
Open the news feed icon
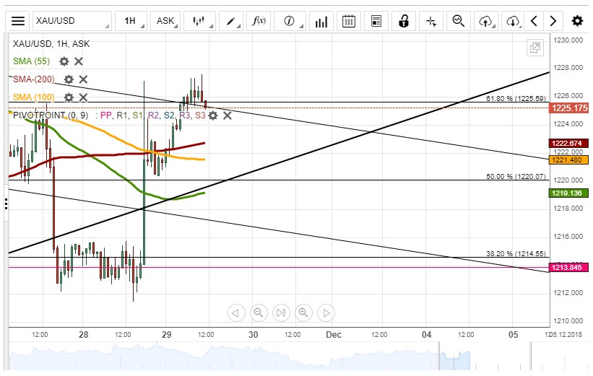pyautogui.click(x=376, y=21)
